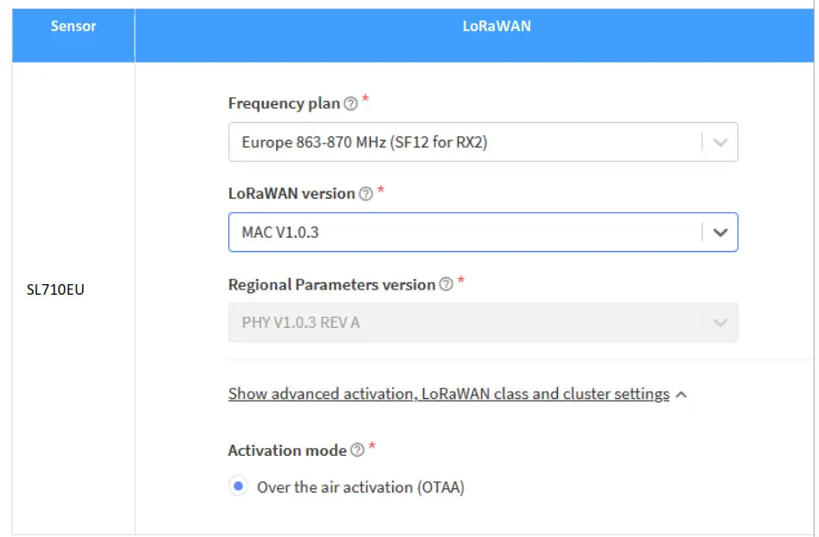Select the SL710EU sensor cell
This screenshot has height=537, width=819.
(55, 290)
